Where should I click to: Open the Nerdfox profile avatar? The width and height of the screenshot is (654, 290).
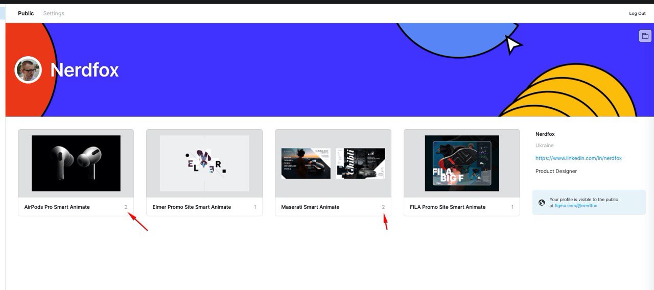[28, 70]
